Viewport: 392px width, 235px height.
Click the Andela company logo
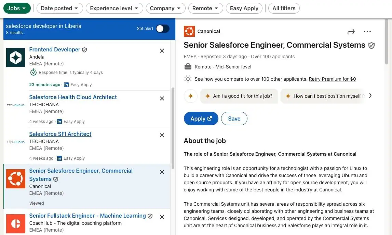tap(16, 58)
